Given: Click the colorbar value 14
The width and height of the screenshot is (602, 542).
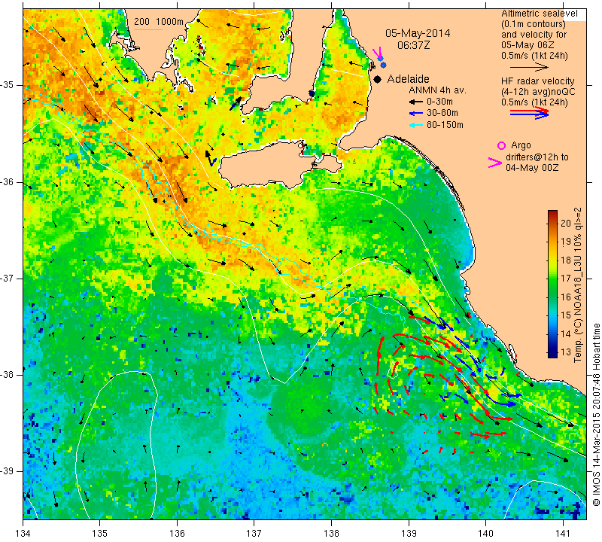Looking at the screenshot, I should click(x=566, y=333).
